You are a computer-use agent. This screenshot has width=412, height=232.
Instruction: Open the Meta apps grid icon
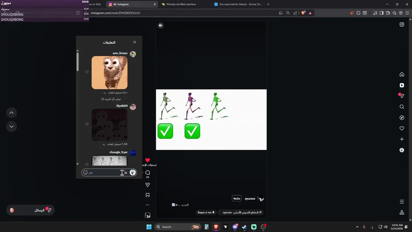[x=402, y=212]
